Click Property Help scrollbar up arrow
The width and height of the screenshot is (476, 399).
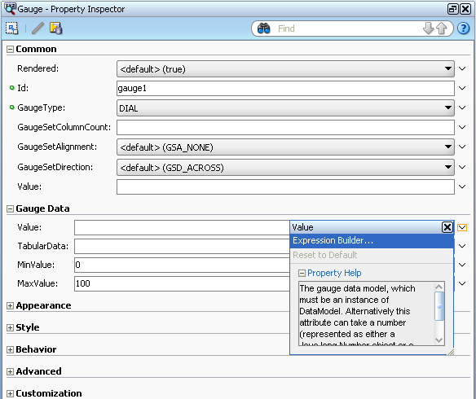coord(439,287)
